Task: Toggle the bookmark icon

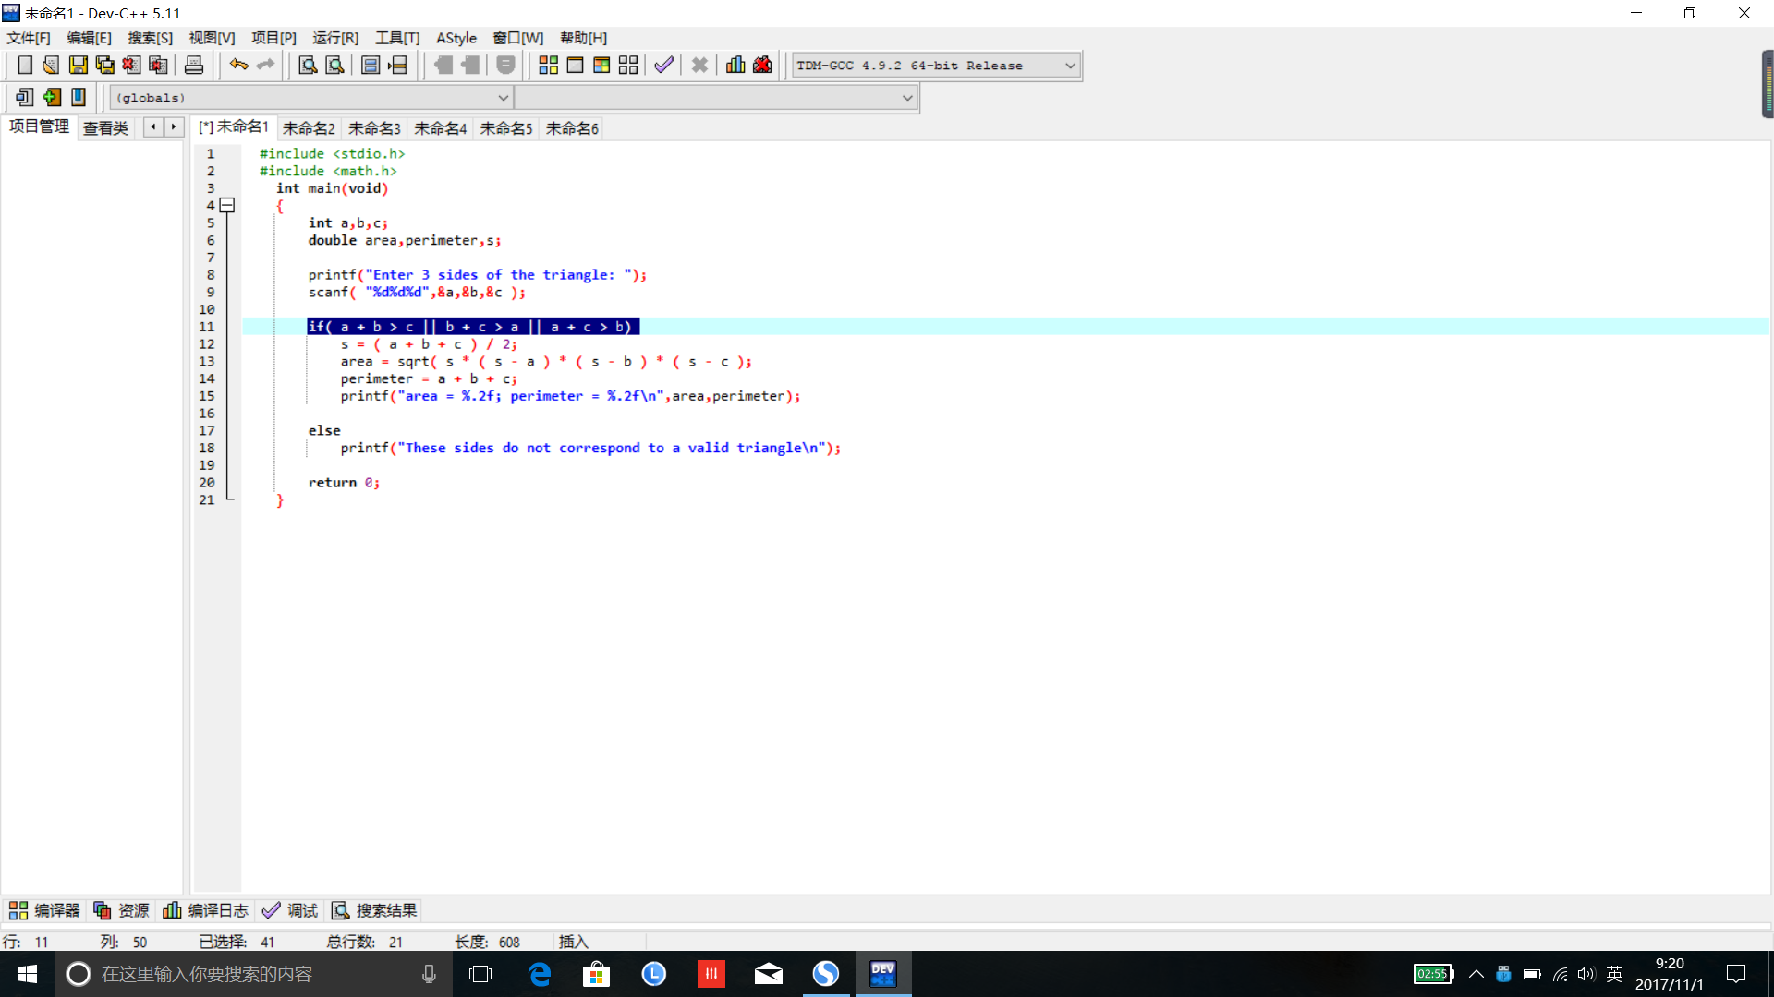Action: [79, 97]
